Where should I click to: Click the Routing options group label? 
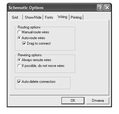click(x=29, y=27)
